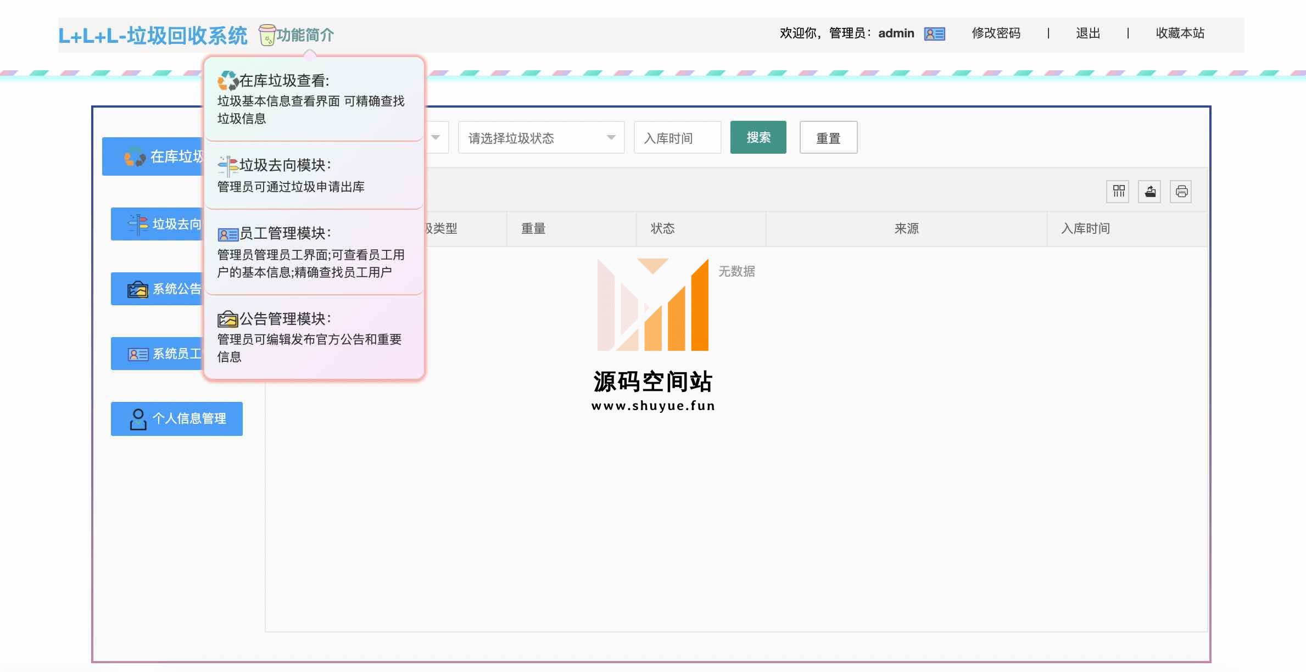Click the picture icon beside 公告管理模块
1306x672 pixels.
228,319
